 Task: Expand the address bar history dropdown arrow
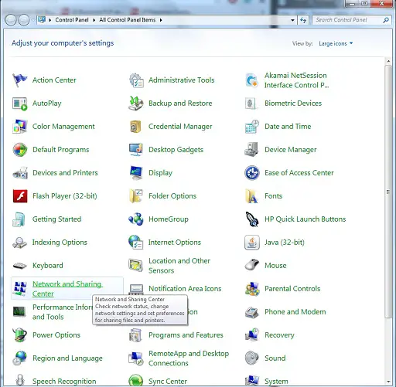pos(292,20)
